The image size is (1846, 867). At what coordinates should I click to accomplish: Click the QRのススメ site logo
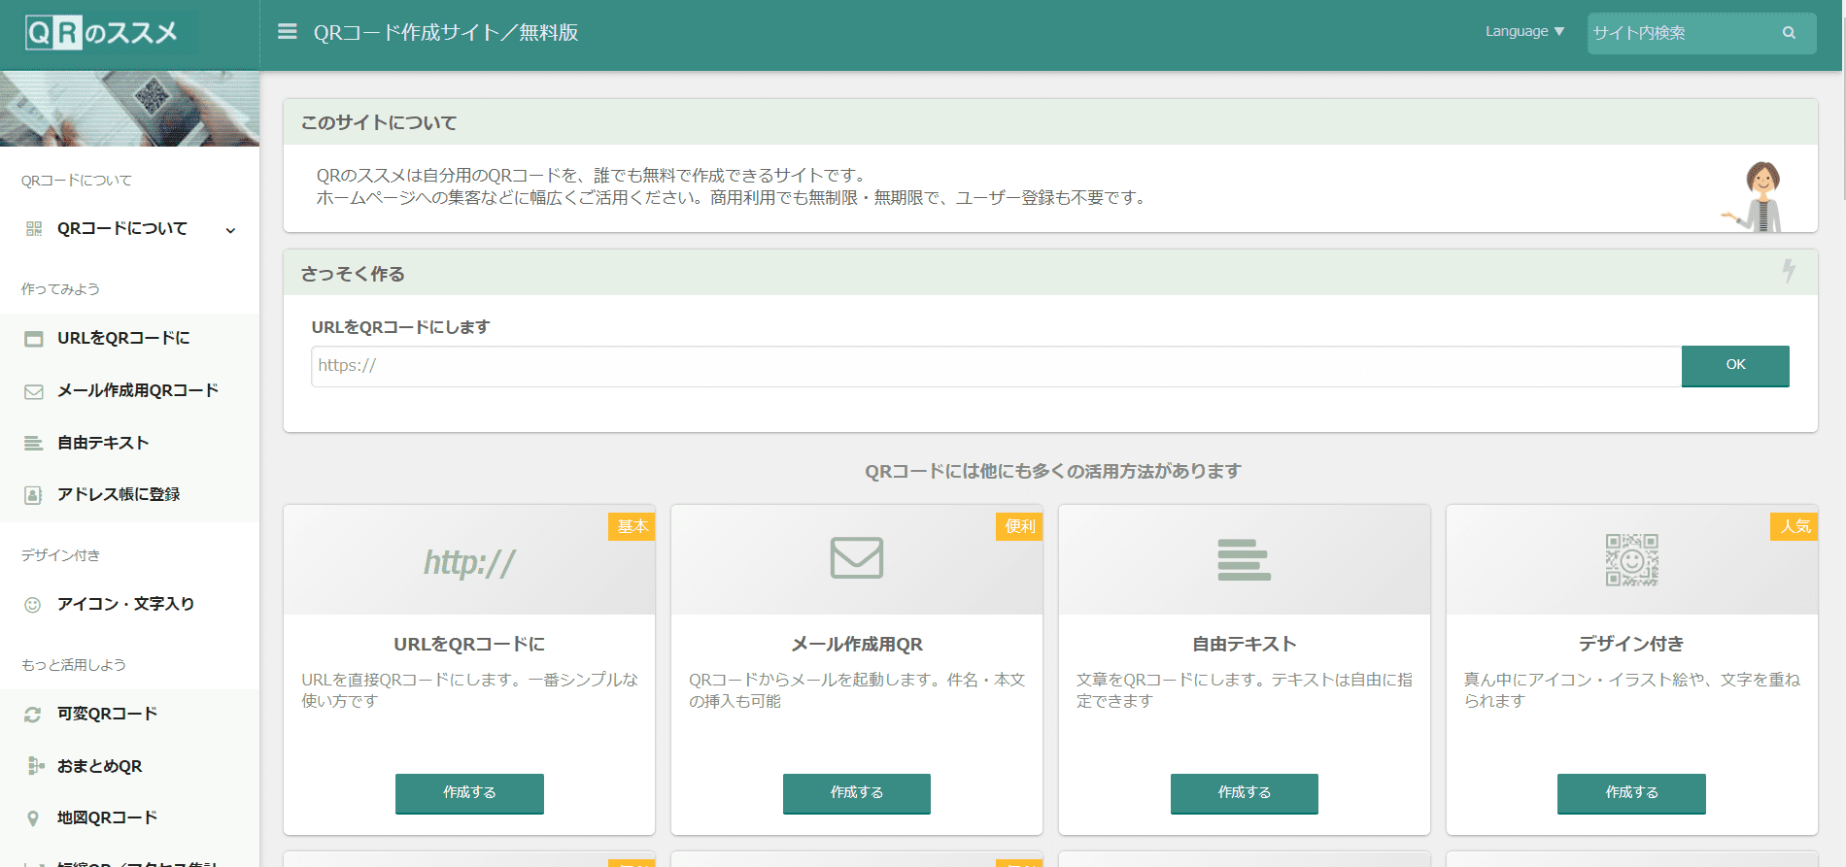102,34
